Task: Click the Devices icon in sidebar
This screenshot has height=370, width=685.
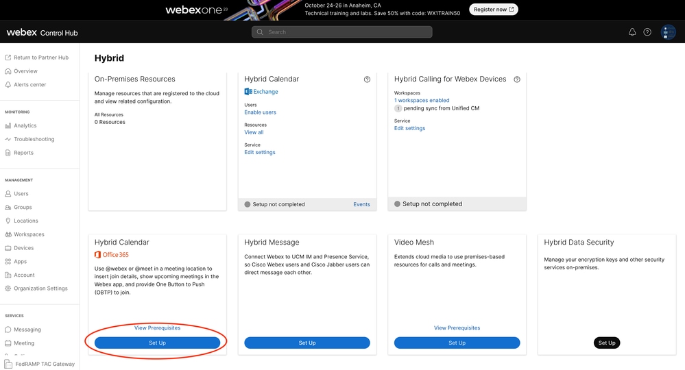Action: [8, 248]
